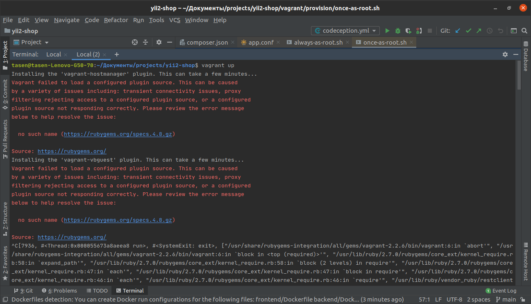This screenshot has width=531, height=304.
Task: Toggle the Structure sidebar button
Action: (5, 219)
